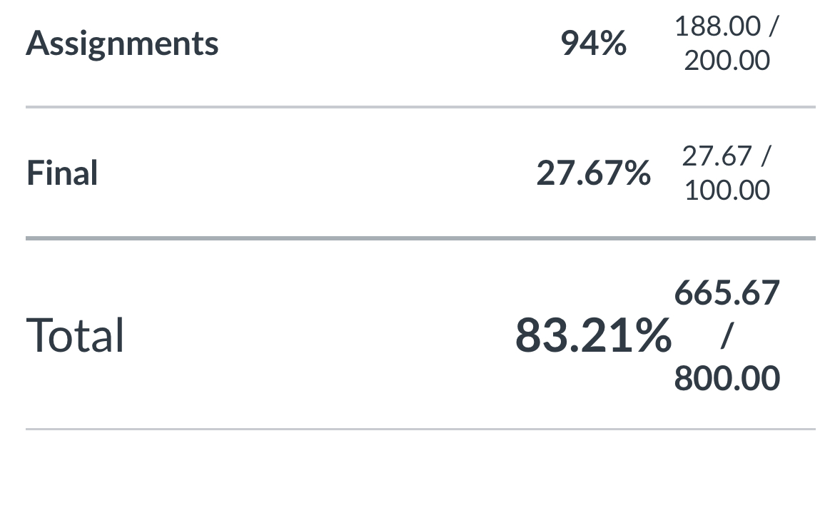Screen dimensions: 835x508
Task: Click the 200.00 possible assignment points
Action: click(727, 60)
